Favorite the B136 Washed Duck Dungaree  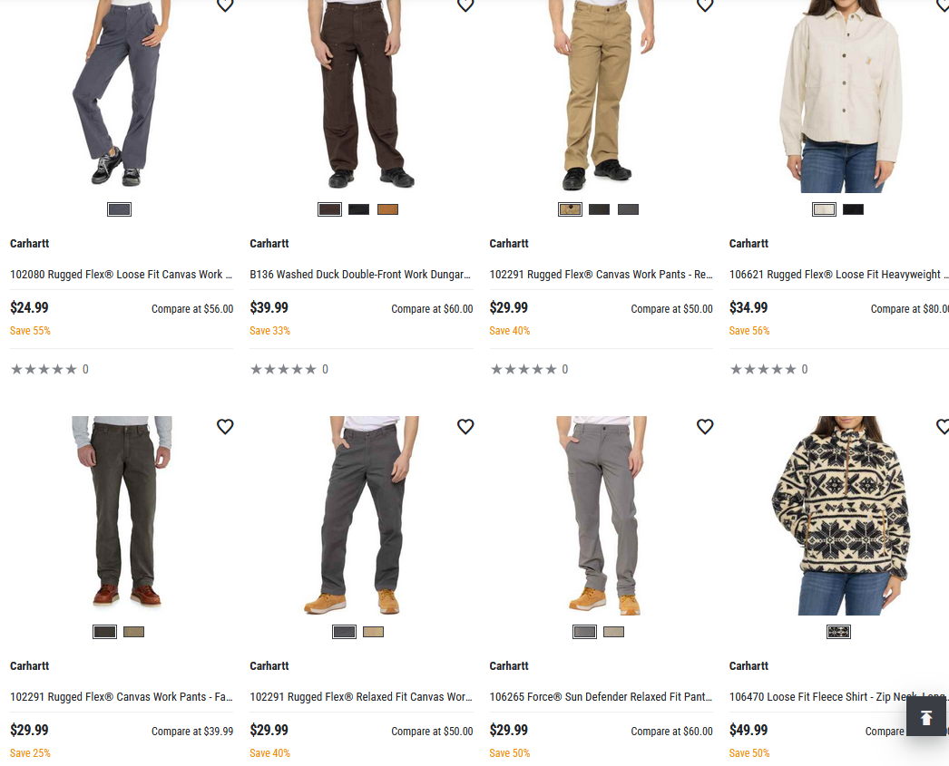(x=465, y=5)
